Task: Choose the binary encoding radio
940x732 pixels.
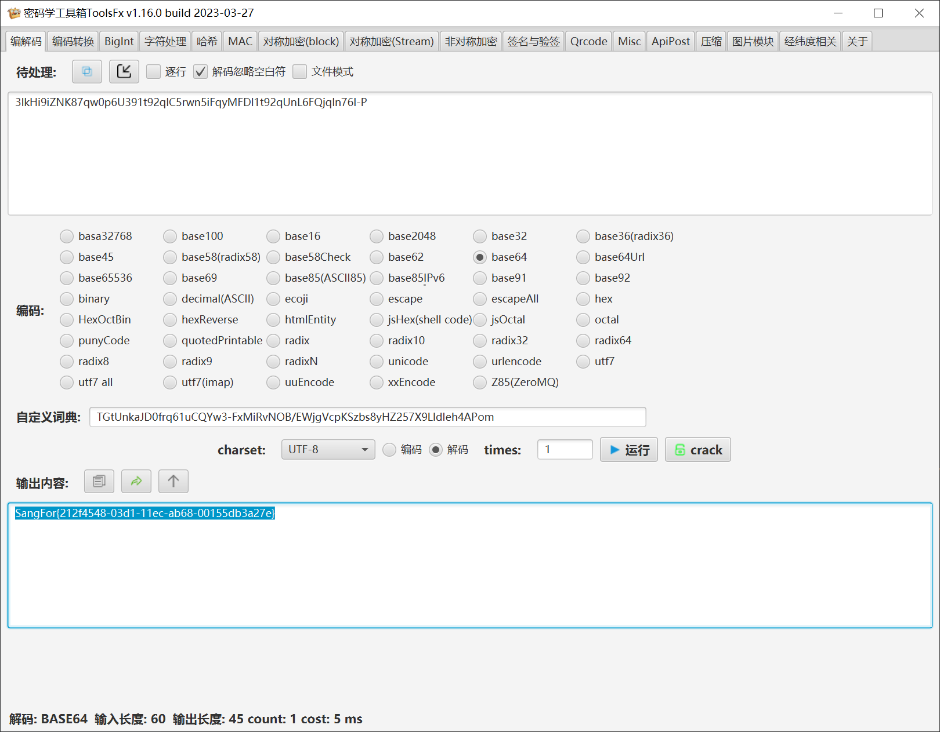Action: (67, 298)
